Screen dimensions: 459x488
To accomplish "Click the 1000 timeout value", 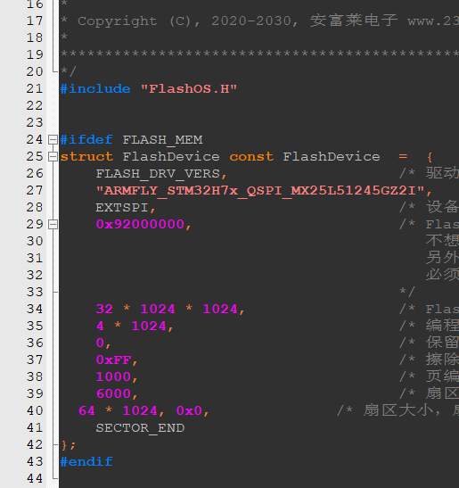I will coord(113,376).
